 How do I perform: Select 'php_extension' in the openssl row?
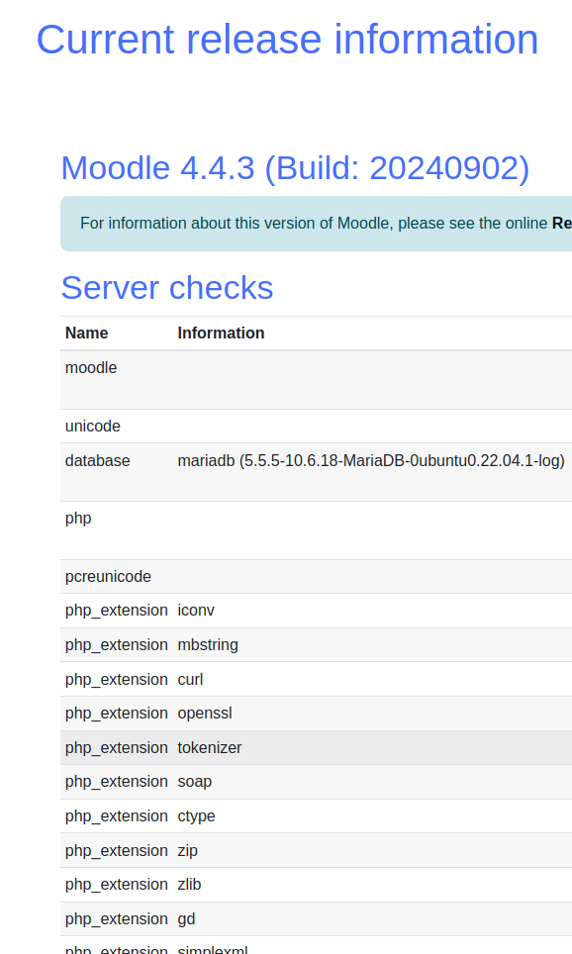[x=116, y=714]
